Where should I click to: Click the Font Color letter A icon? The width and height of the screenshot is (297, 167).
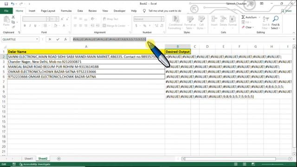point(64,26)
